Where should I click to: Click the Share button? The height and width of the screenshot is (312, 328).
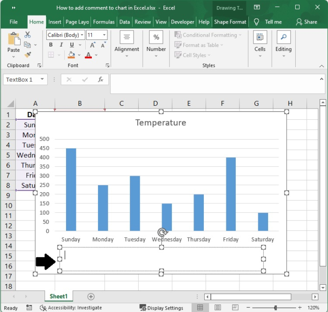(306, 22)
